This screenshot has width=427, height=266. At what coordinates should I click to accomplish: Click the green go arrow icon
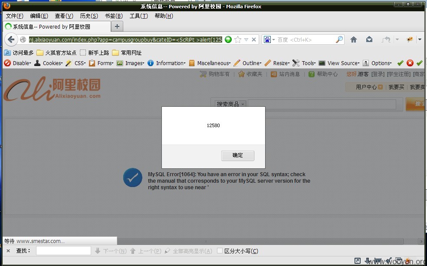coord(228,40)
